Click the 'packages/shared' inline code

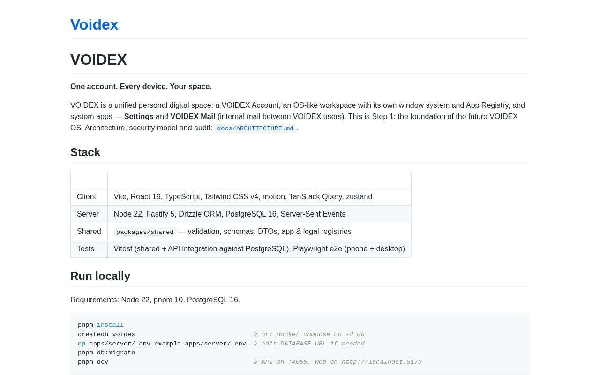[145, 232]
